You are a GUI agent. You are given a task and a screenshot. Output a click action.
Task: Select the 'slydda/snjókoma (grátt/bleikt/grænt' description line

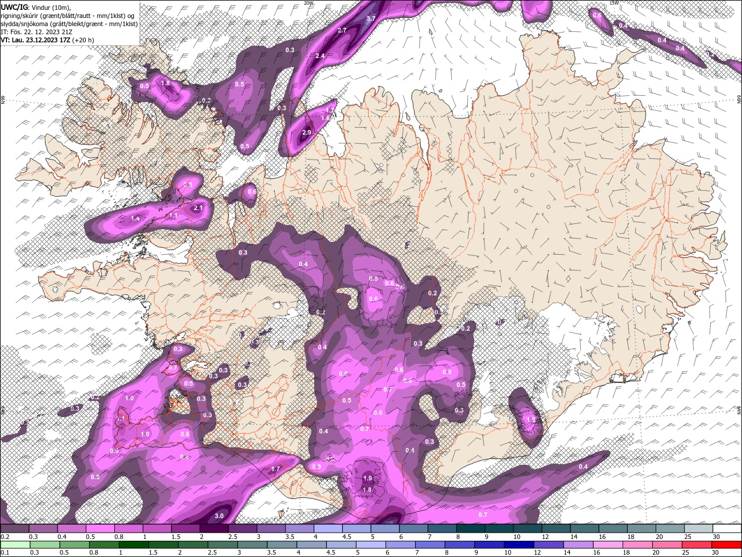(x=69, y=23)
